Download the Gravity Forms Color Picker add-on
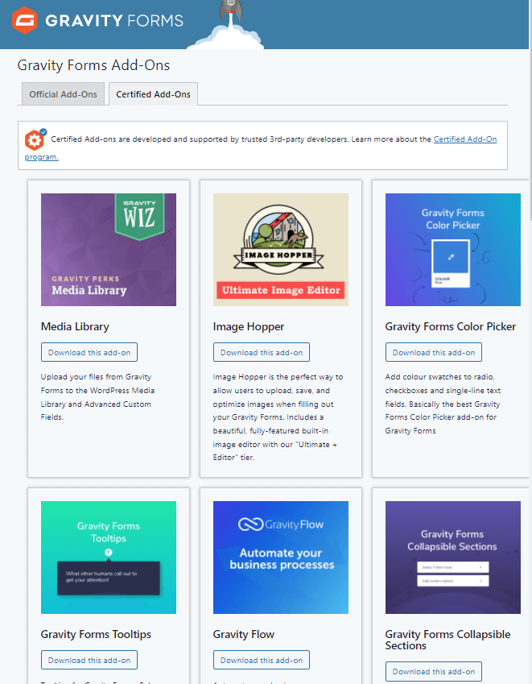Screen dimensions: 532x684 434,352
